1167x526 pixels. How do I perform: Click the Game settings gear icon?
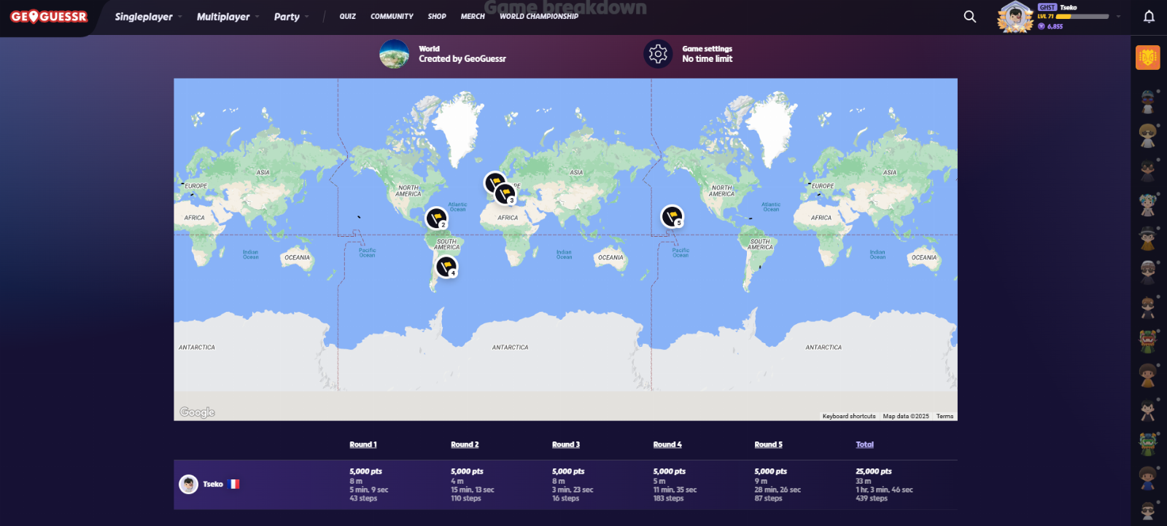pos(658,54)
